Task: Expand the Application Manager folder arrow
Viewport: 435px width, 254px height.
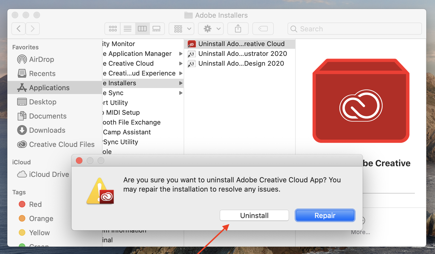Action: click(x=181, y=54)
